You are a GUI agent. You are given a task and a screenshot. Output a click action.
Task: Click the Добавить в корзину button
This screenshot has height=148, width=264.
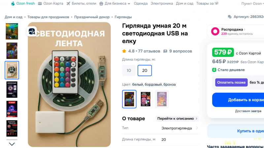(238, 100)
